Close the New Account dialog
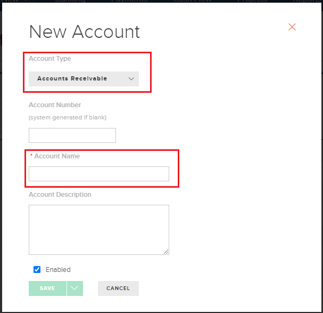Screen dimensions: 323x313 click(x=292, y=27)
